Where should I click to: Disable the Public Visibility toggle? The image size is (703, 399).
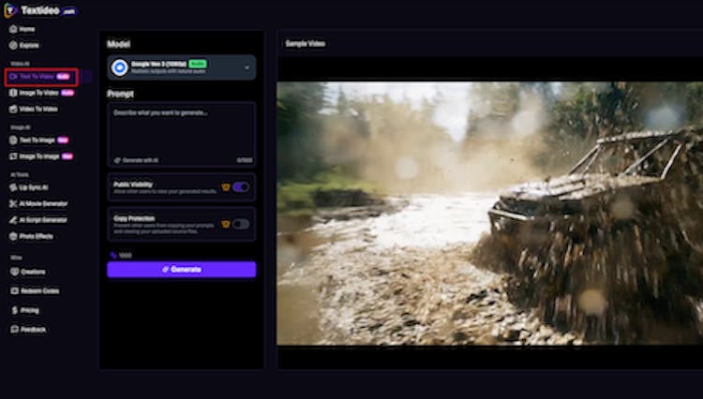click(241, 186)
